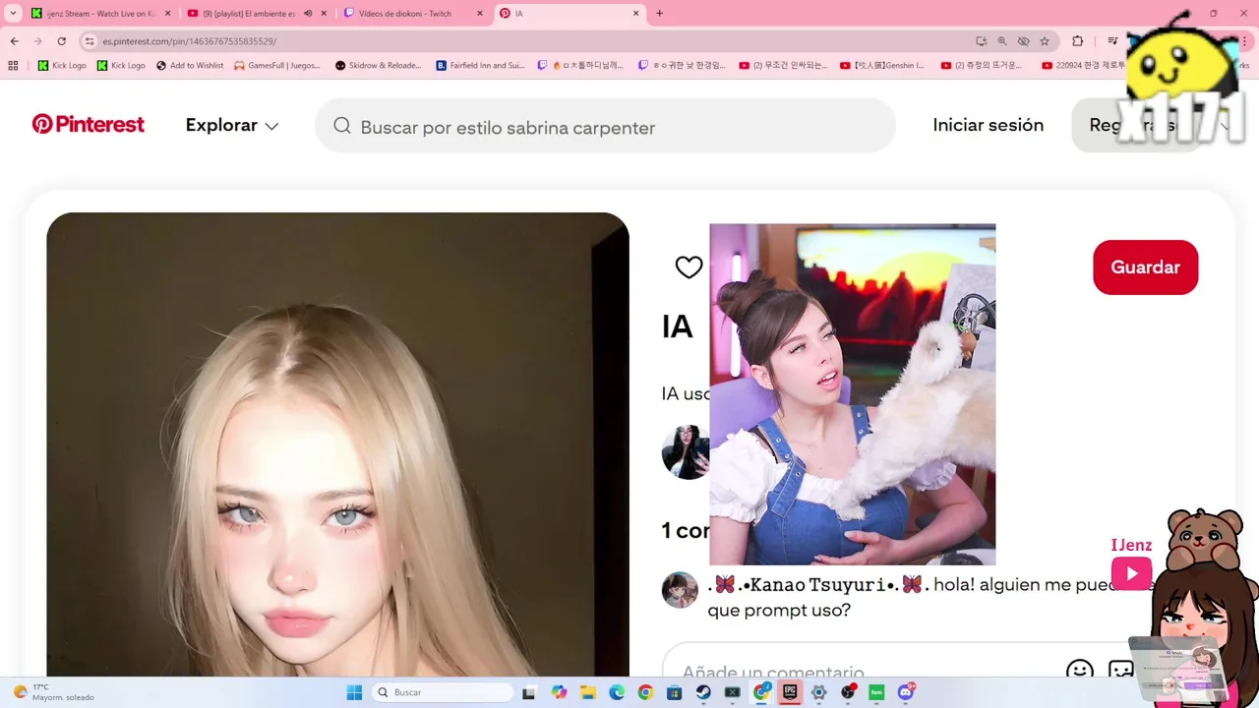Open the apps grid in bookmarks bar
Viewport: 1259px width, 708px height.
click(x=13, y=66)
